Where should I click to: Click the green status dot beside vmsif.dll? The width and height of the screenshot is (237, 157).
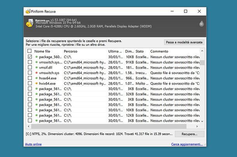click(37, 67)
